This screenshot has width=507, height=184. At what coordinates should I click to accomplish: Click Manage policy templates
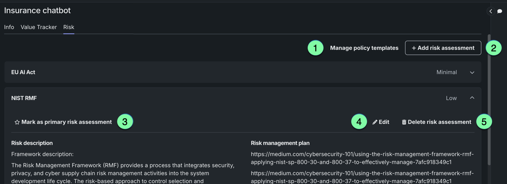click(364, 48)
